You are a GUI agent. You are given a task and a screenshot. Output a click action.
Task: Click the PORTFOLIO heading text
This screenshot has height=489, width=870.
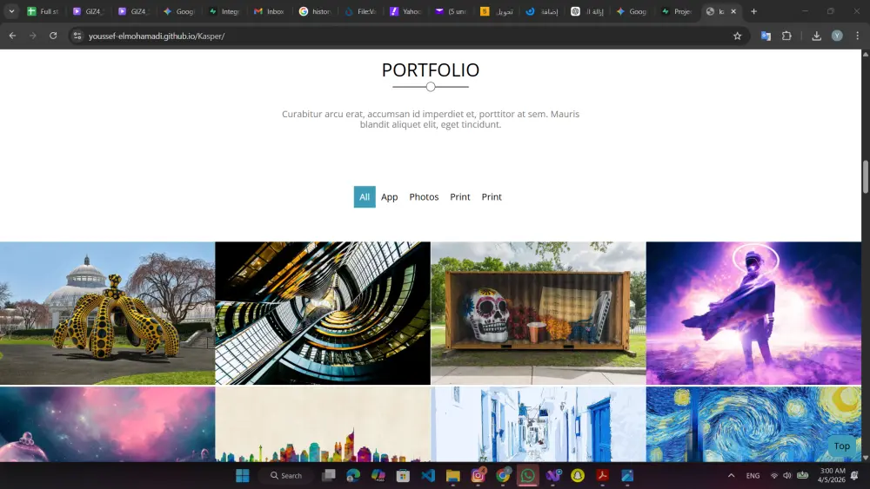[x=431, y=69]
